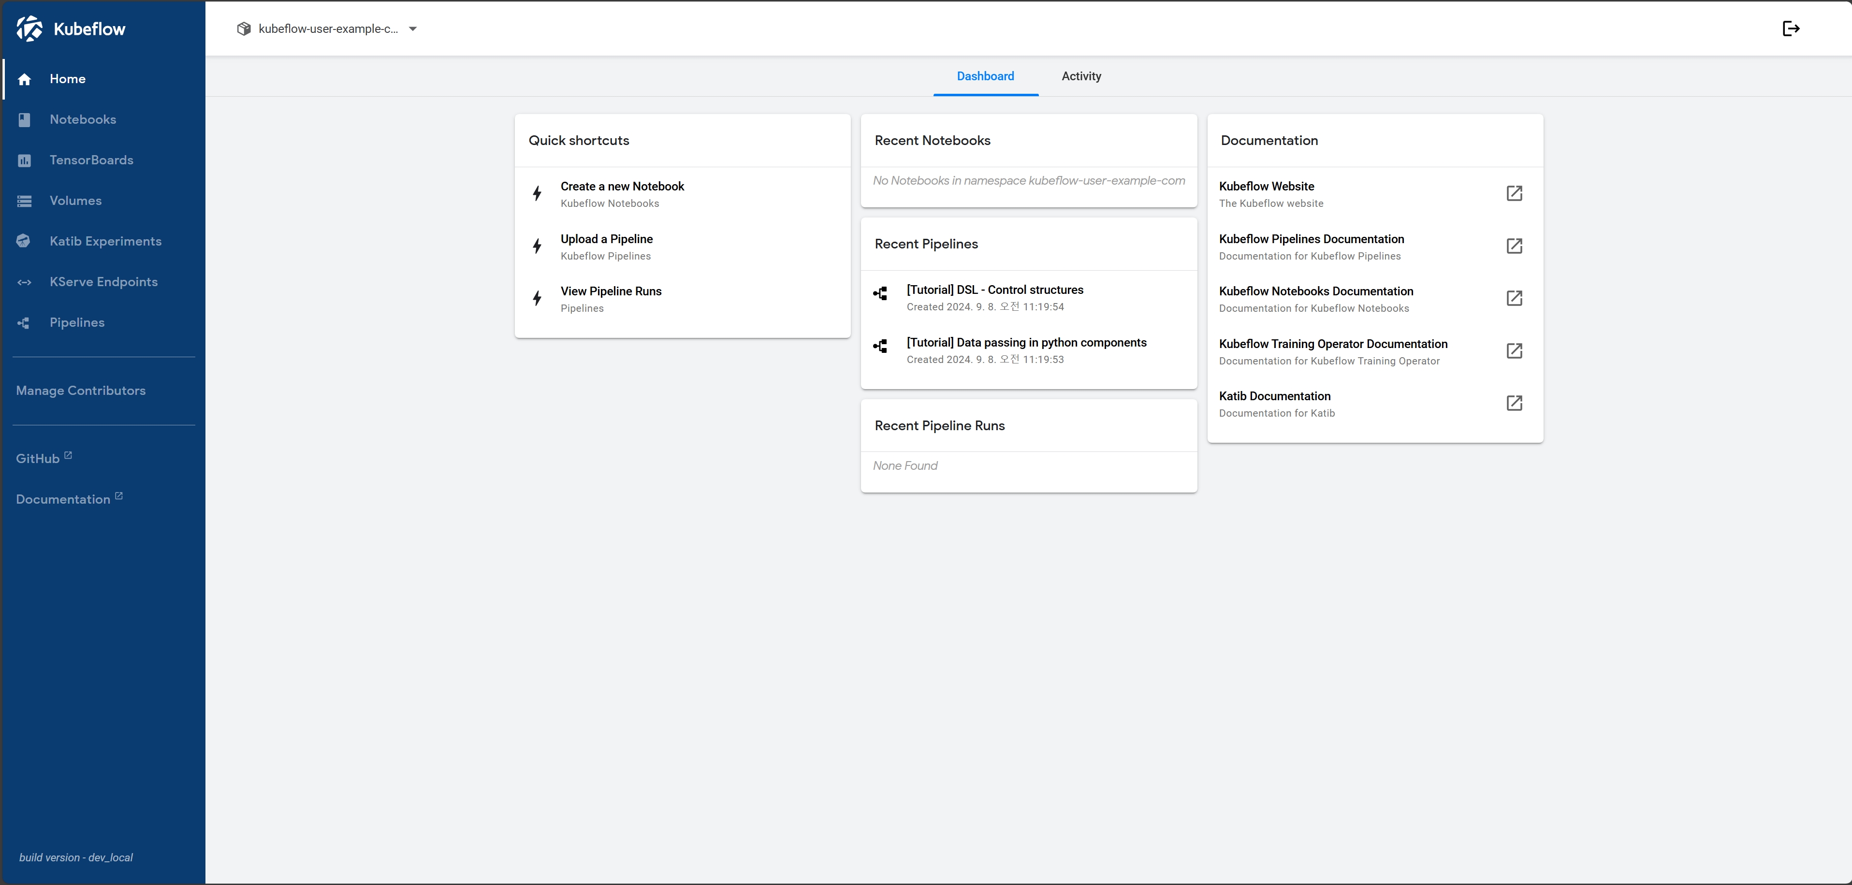
Task: Click the Notebooks sidebar icon
Action: point(25,120)
